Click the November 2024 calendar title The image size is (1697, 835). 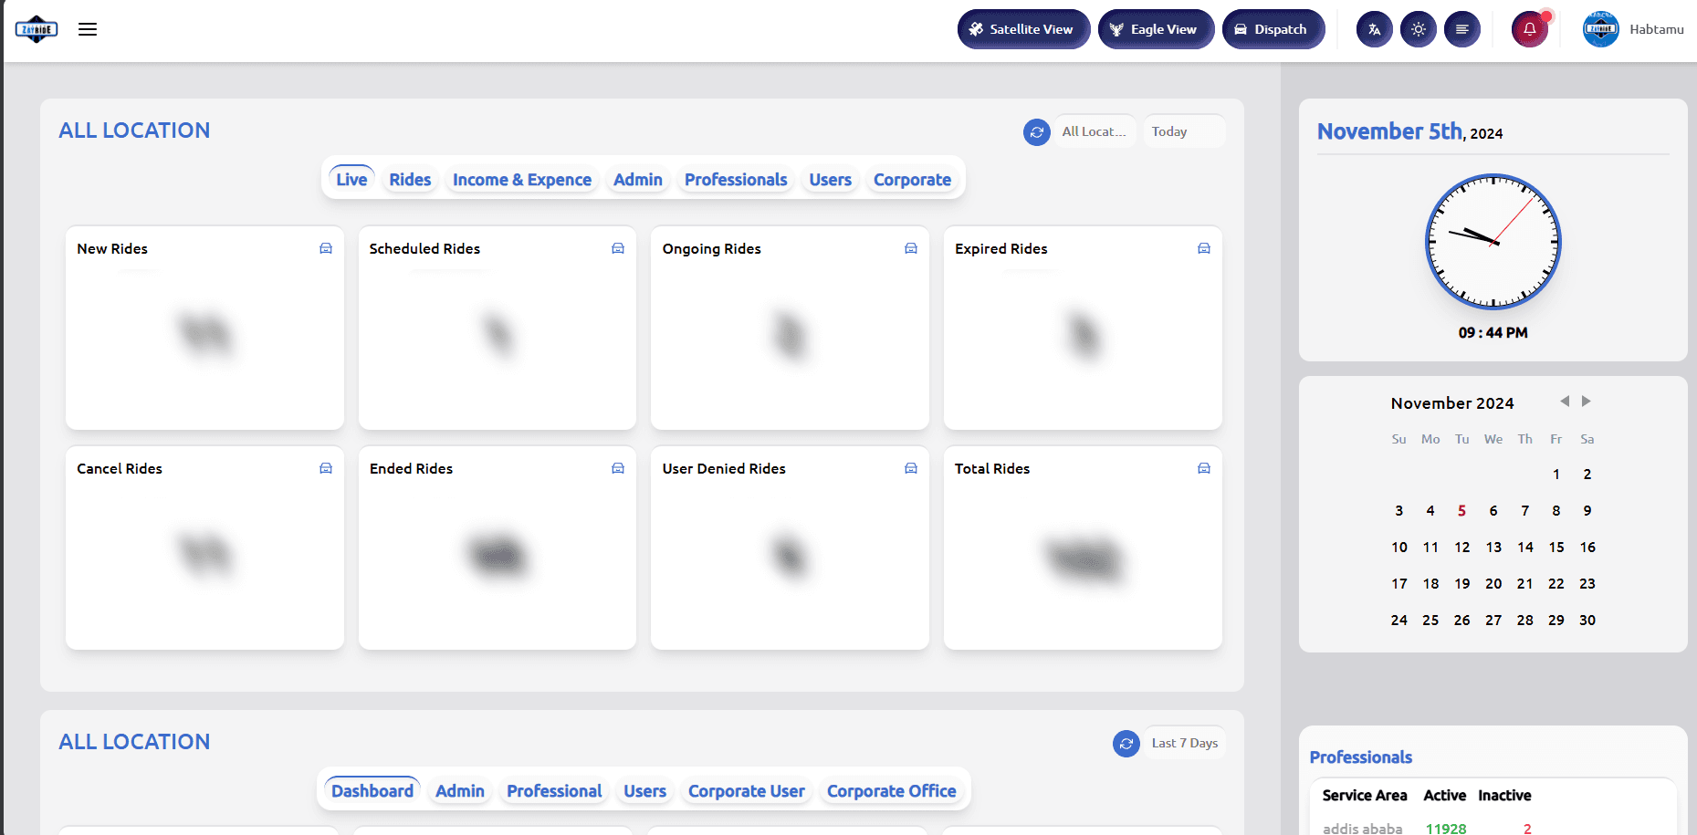(x=1452, y=403)
